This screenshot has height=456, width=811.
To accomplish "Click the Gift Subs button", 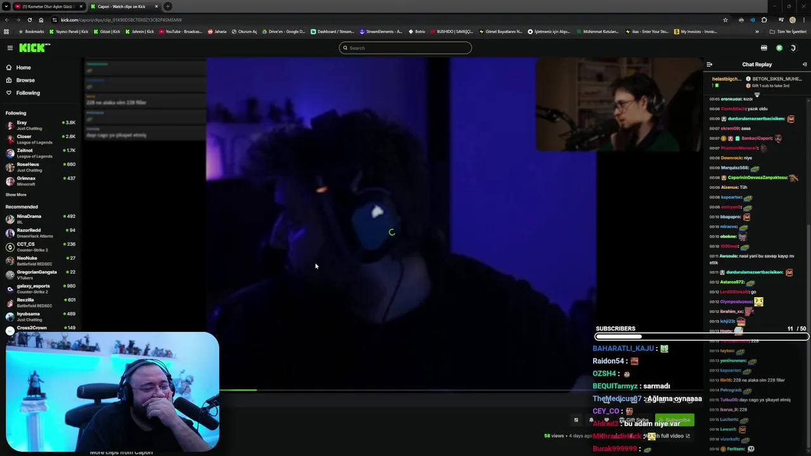I will coord(634,420).
